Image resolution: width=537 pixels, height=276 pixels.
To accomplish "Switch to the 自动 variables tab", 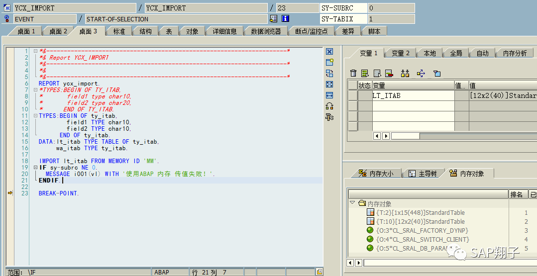I will 482,53.
